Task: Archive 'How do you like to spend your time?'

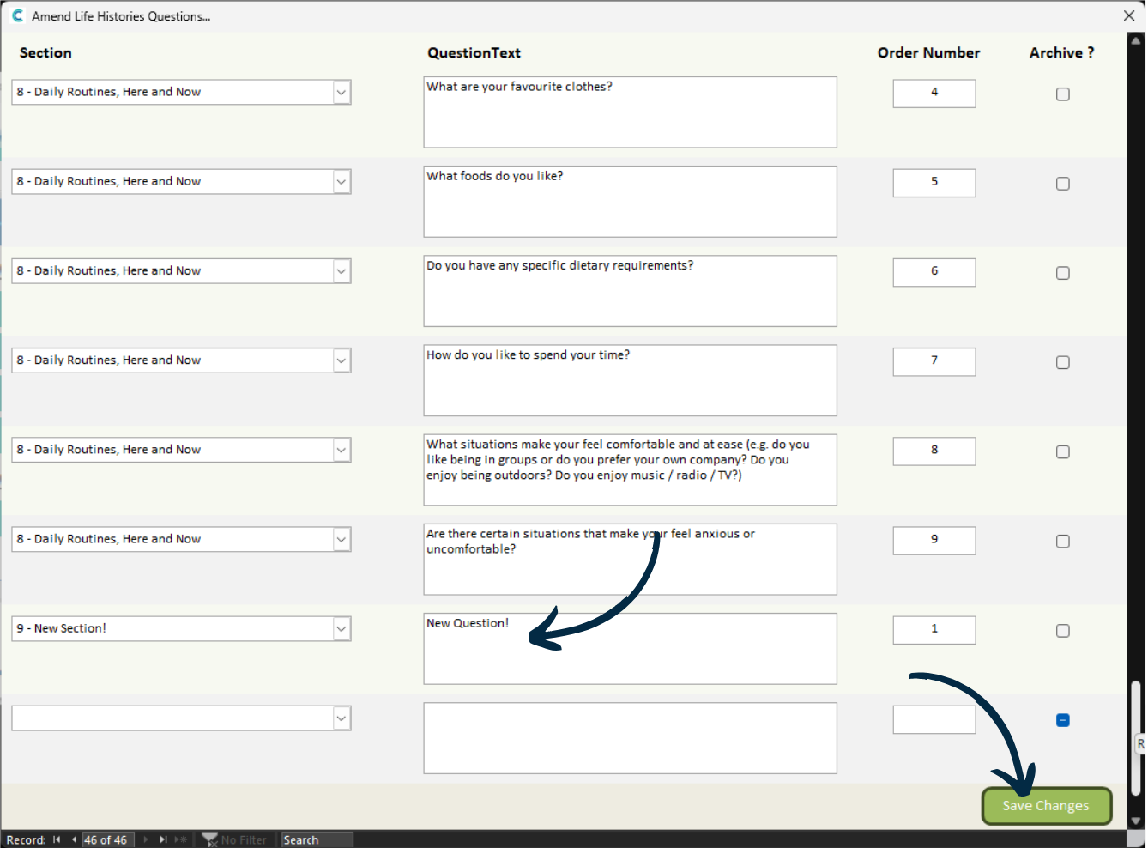Action: [1062, 362]
